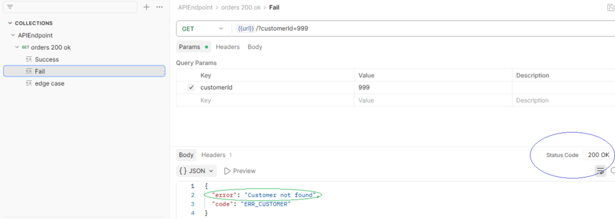615x219 pixels.
Task: Open the JSON format dropdown
Action: click(196, 171)
